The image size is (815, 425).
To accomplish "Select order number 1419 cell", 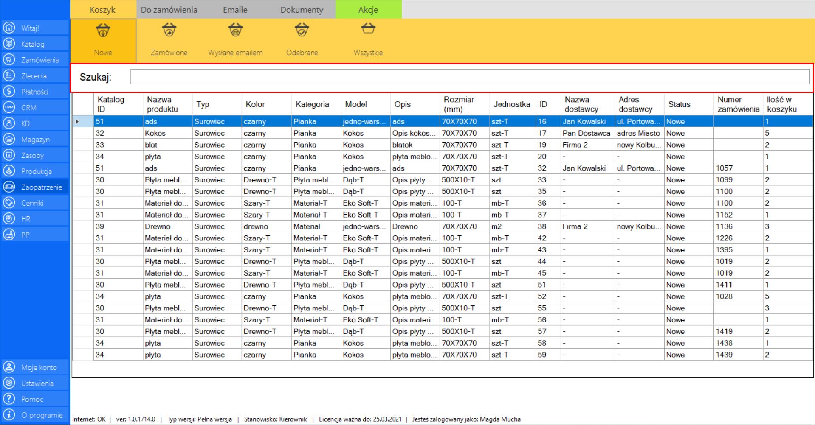I will coord(738,331).
